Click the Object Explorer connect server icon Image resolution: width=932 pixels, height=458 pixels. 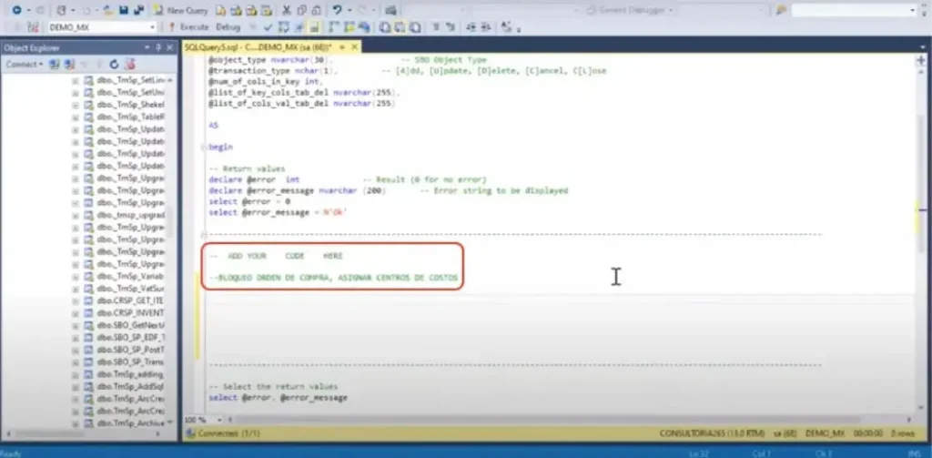(x=55, y=65)
